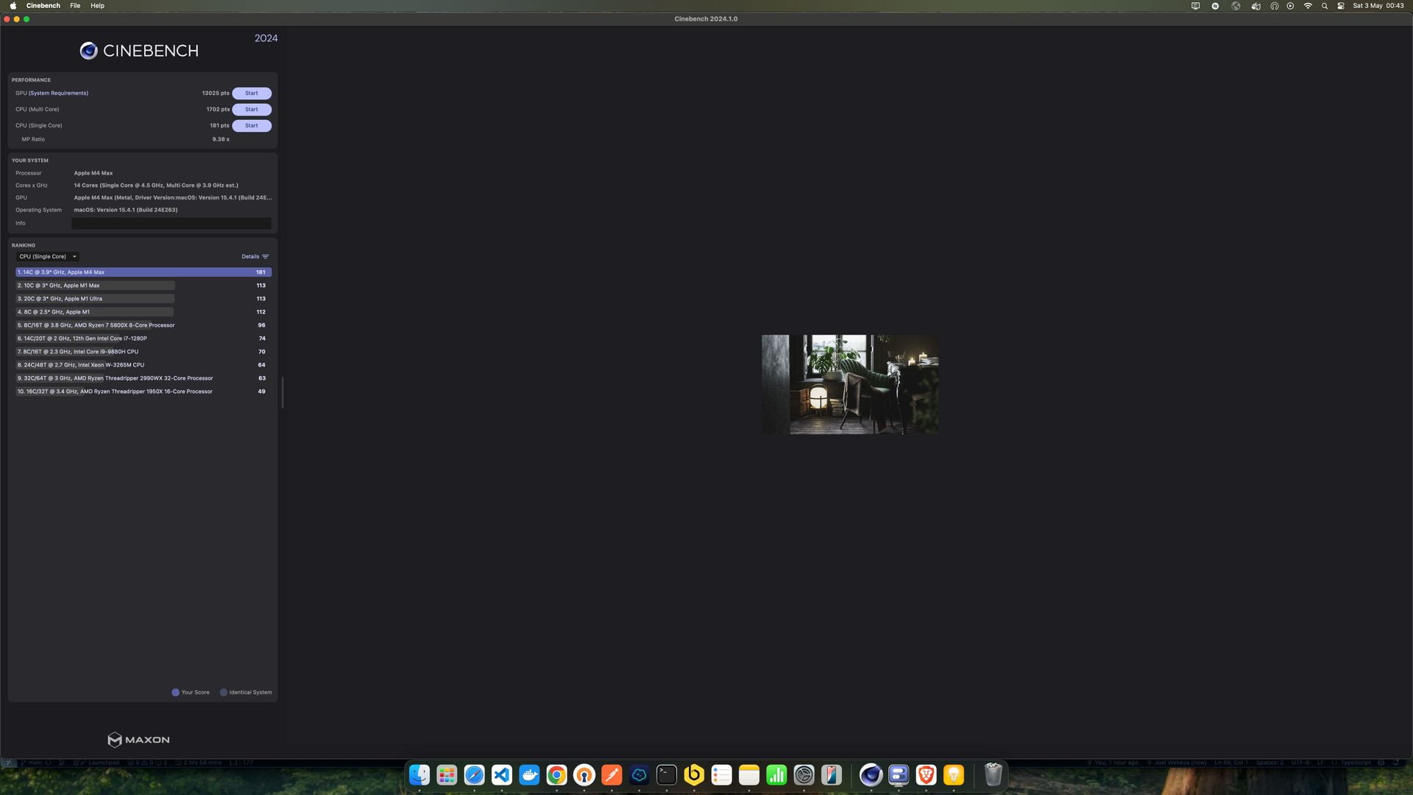
Task: Open the File menu
Action: (x=75, y=6)
